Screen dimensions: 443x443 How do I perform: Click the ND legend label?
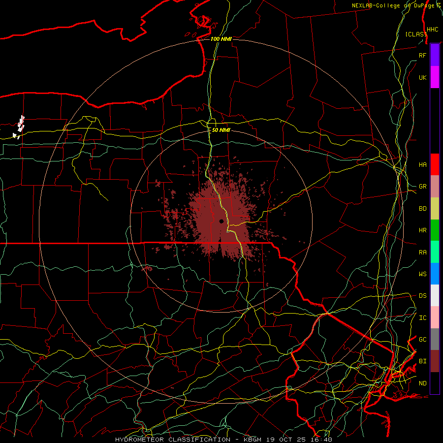(422, 383)
